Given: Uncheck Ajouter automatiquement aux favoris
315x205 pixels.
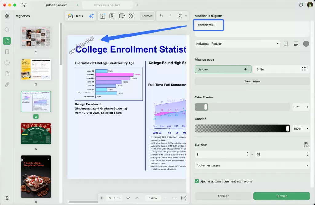Looking at the screenshot, I should click(x=197, y=181).
